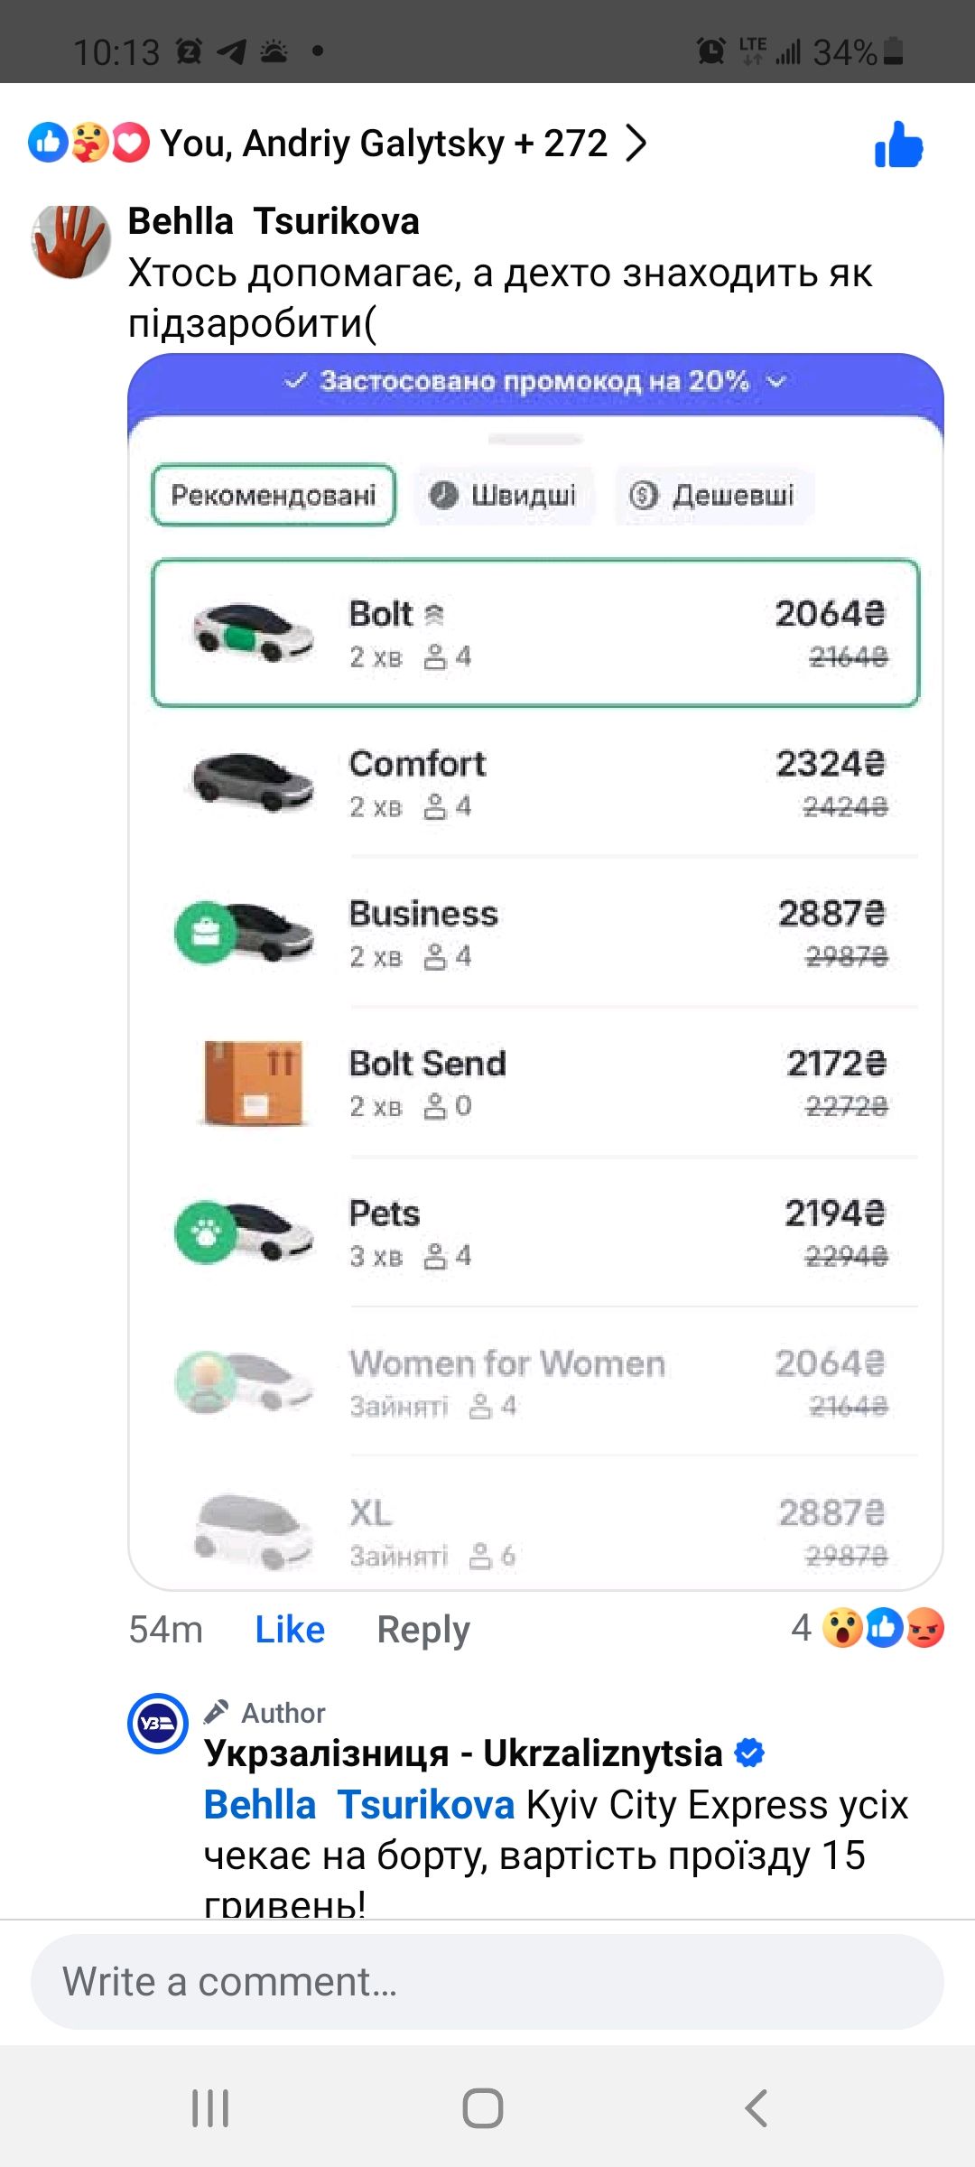Expand the reactions list chevron
The image size is (975, 2167).
(636, 143)
